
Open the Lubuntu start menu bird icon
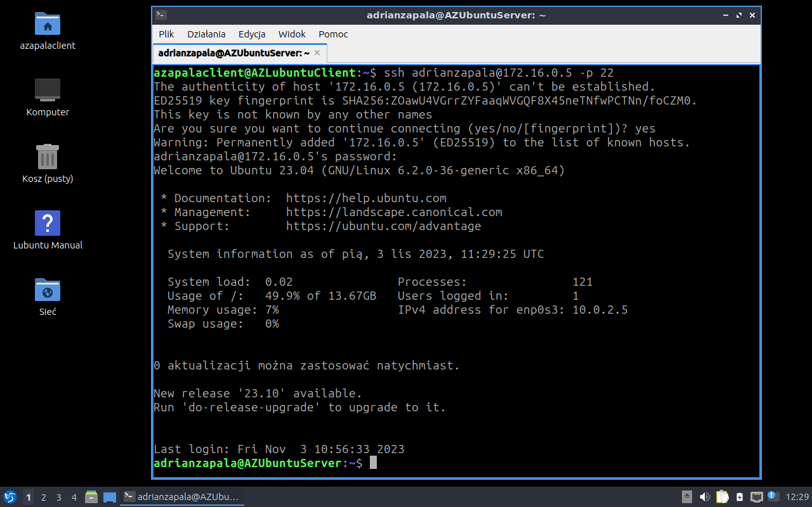pos(10,497)
